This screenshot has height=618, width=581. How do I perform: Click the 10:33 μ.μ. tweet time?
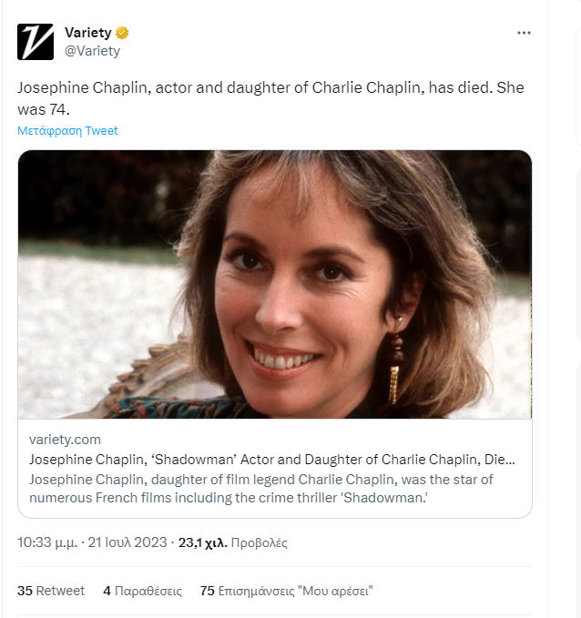[x=47, y=542]
